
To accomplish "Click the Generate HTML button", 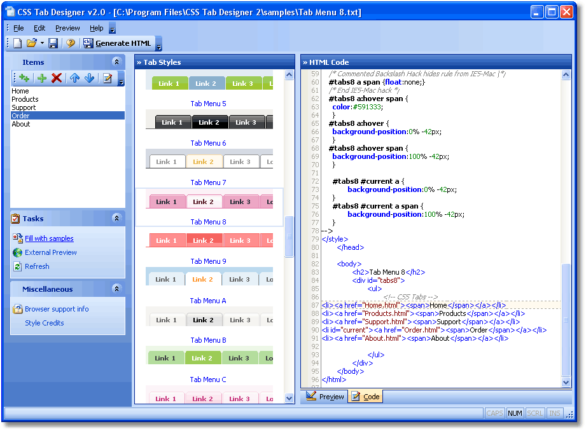I will (117, 43).
